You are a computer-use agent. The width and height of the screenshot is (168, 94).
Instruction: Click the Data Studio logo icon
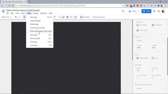(x=3, y=11)
